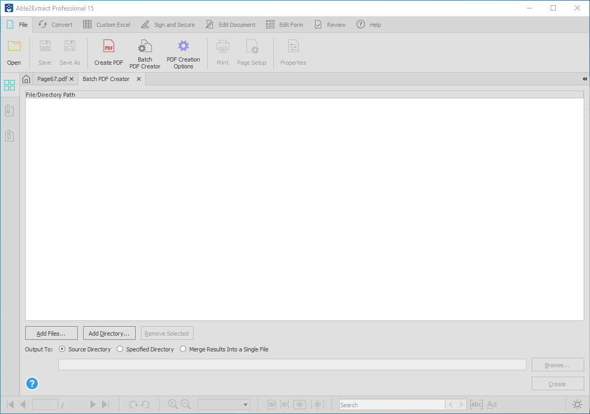Select the Create PDF tool
590x414 pixels.
coord(108,53)
